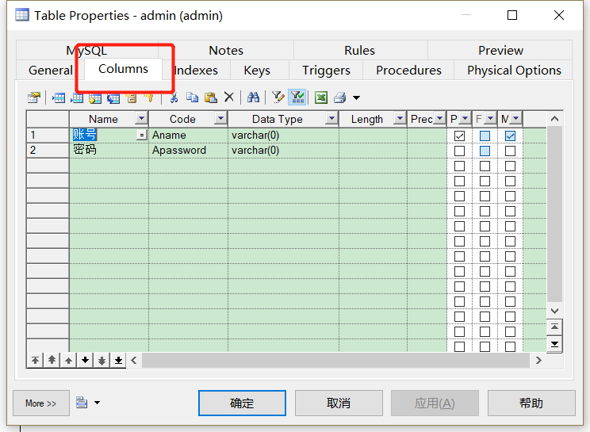Move row up one line button
Viewport: 590px width, 432px height.
pyautogui.click(x=68, y=361)
